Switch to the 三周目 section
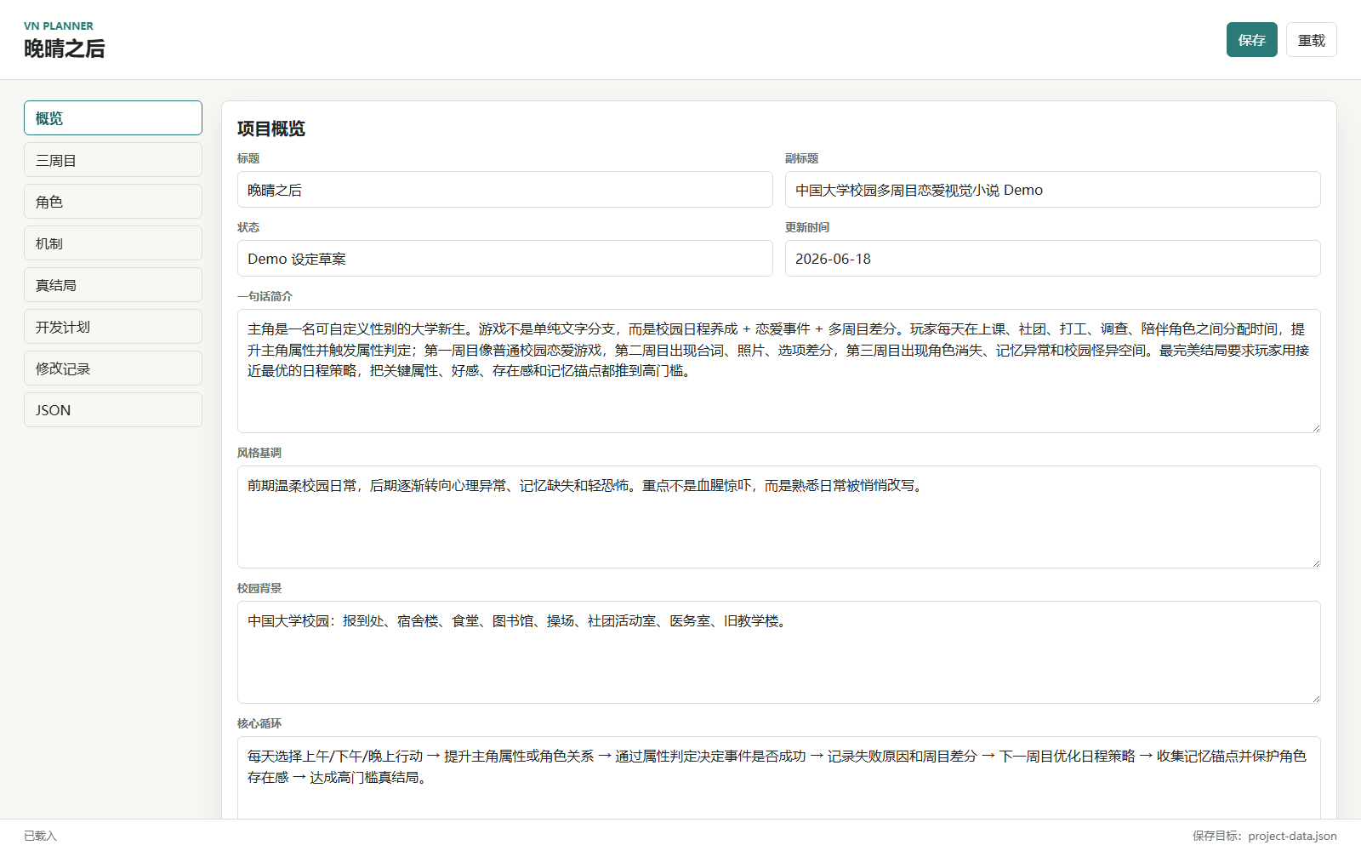1361x851 pixels. point(113,160)
